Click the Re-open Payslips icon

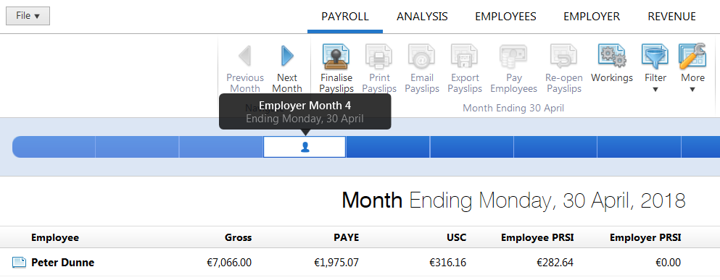[564, 56]
